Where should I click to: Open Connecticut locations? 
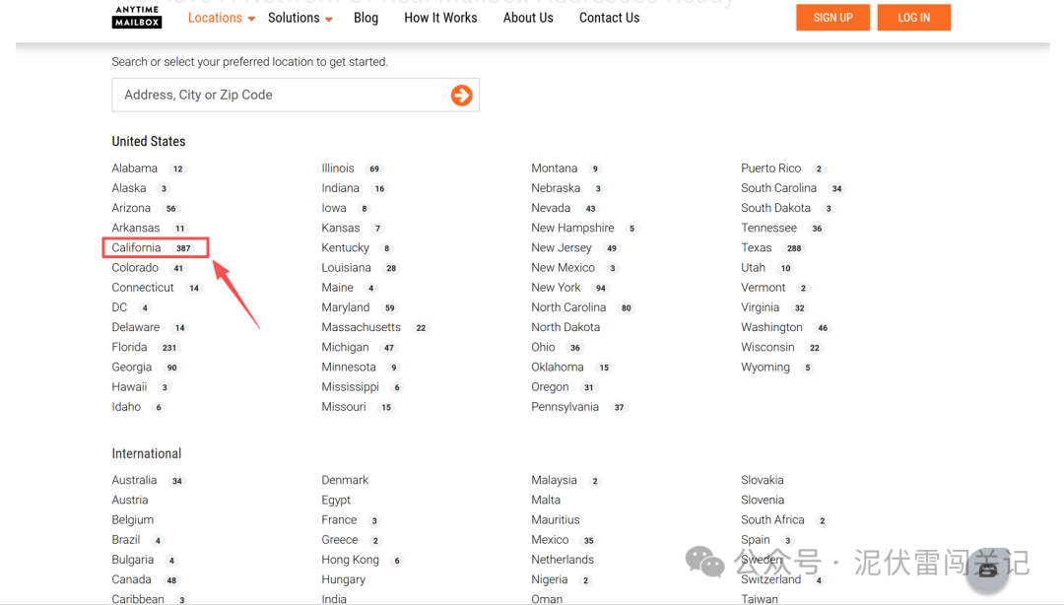(x=143, y=287)
